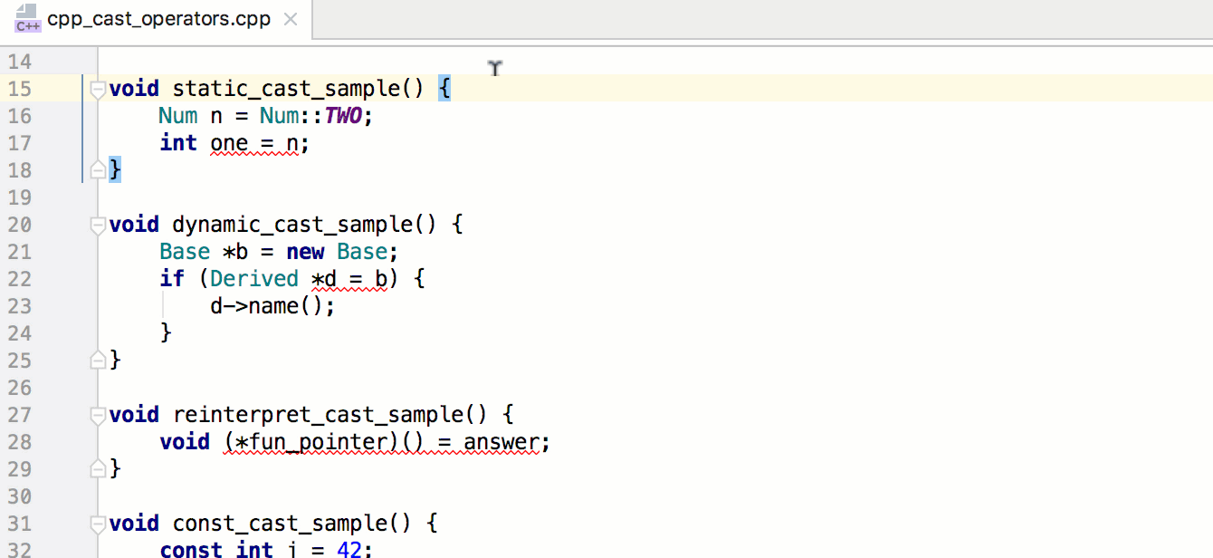Viewport: 1213px width, 558px height.
Task: Click 'Base' type at start of line 21
Action: coord(185,252)
